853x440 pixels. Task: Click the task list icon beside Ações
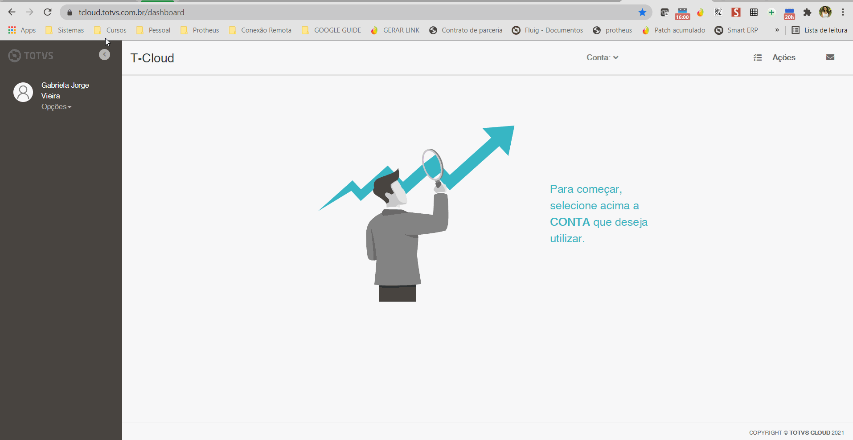[758, 57]
